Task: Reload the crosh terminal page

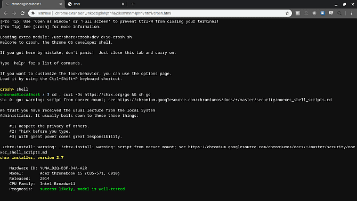Action: click(22, 13)
